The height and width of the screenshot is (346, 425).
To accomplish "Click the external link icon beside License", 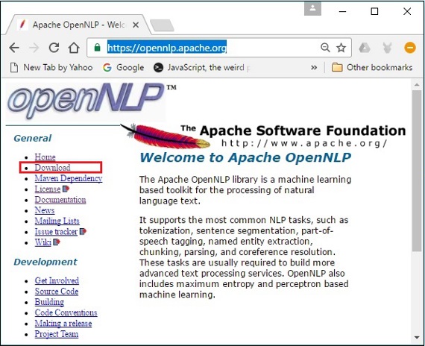I will [66, 189].
